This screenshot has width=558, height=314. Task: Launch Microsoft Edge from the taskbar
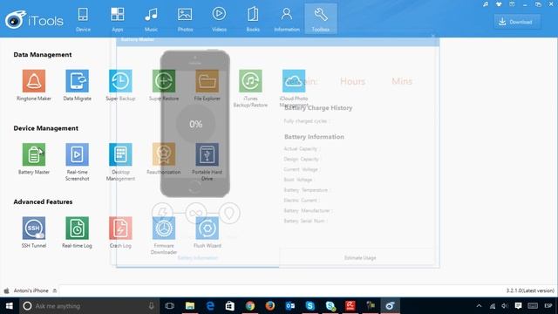click(210, 306)
